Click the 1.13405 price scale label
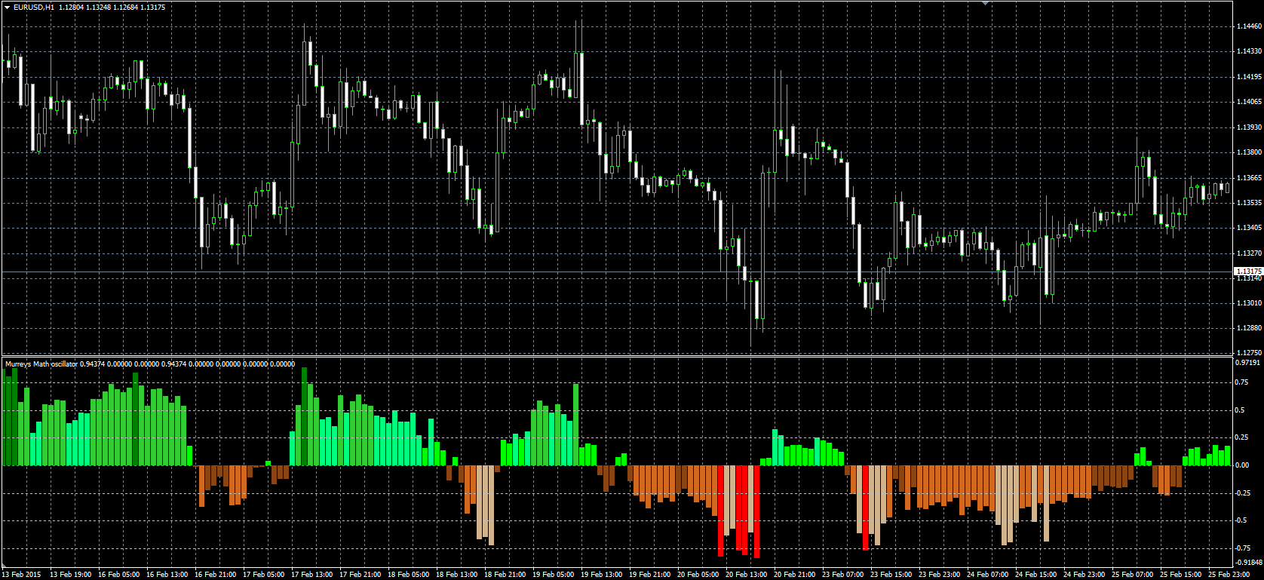 click(1249, 228)
